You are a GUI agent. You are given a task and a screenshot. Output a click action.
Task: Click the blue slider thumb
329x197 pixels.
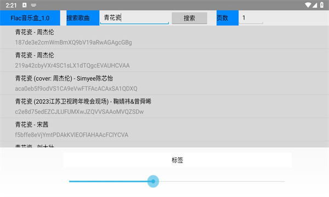click(153, 181)
